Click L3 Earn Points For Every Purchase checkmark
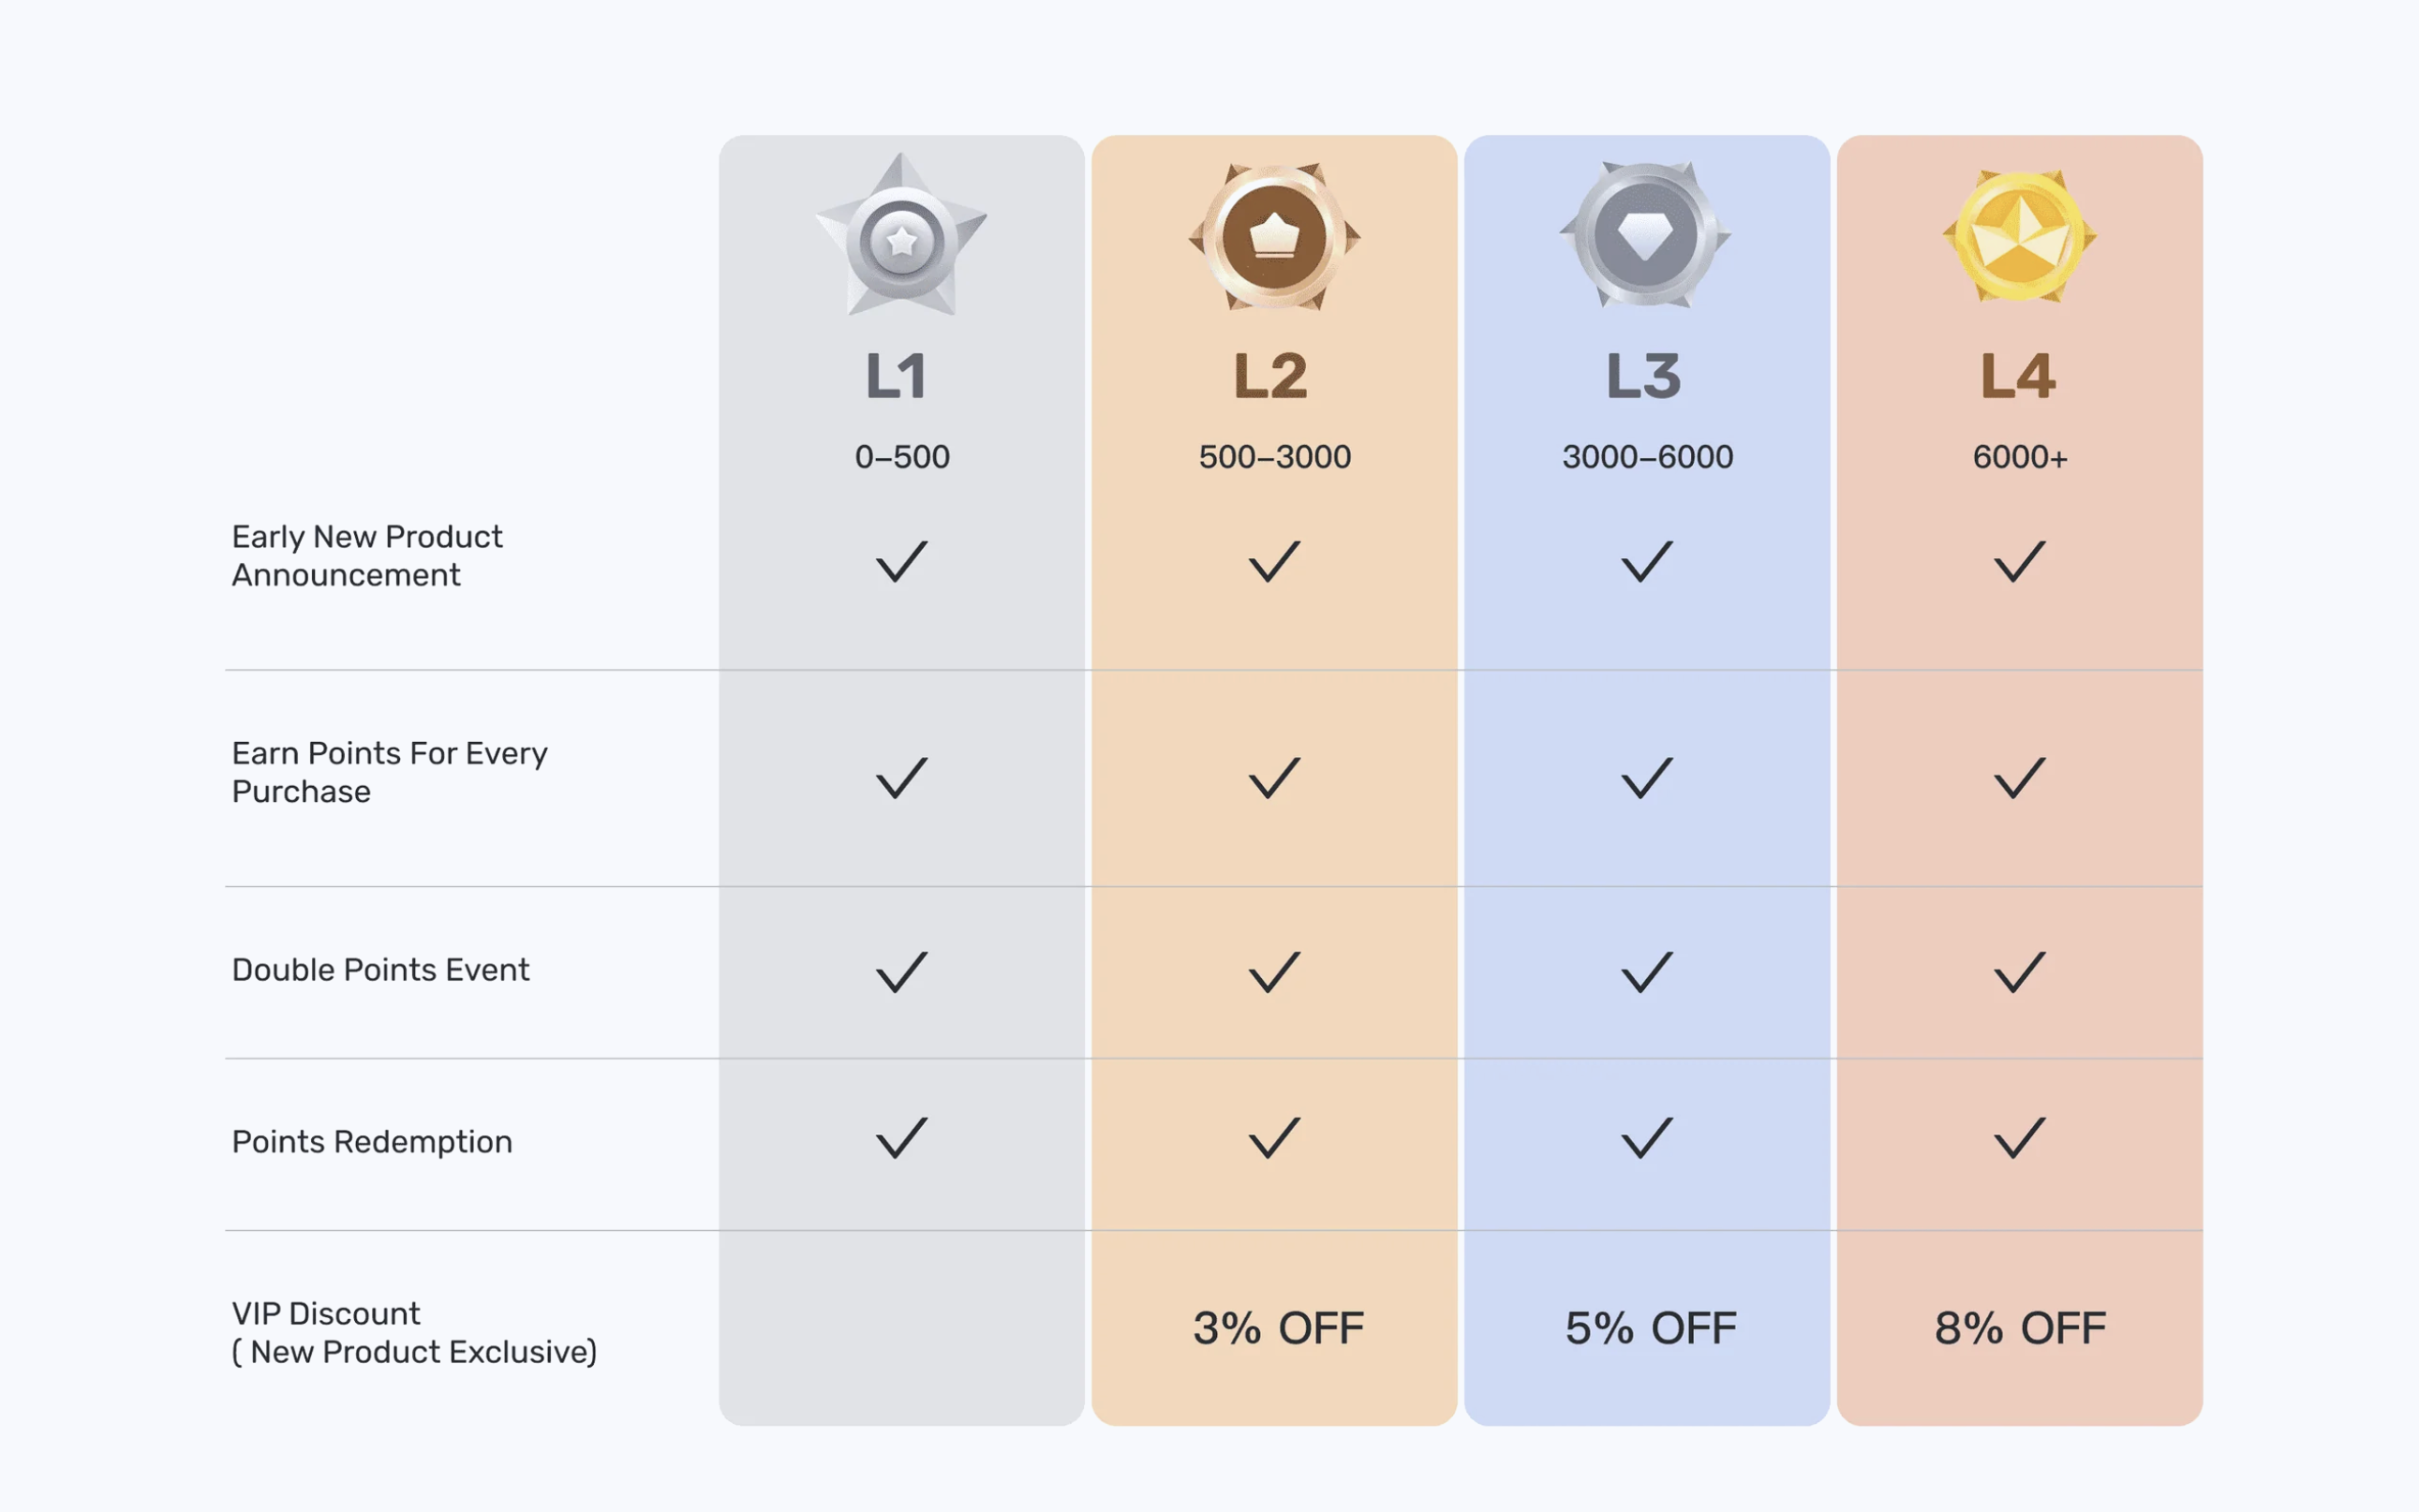Image resolution: width=2419 pixels, height=1512 pixels. pyautogui.click(x=1646, y=777)
